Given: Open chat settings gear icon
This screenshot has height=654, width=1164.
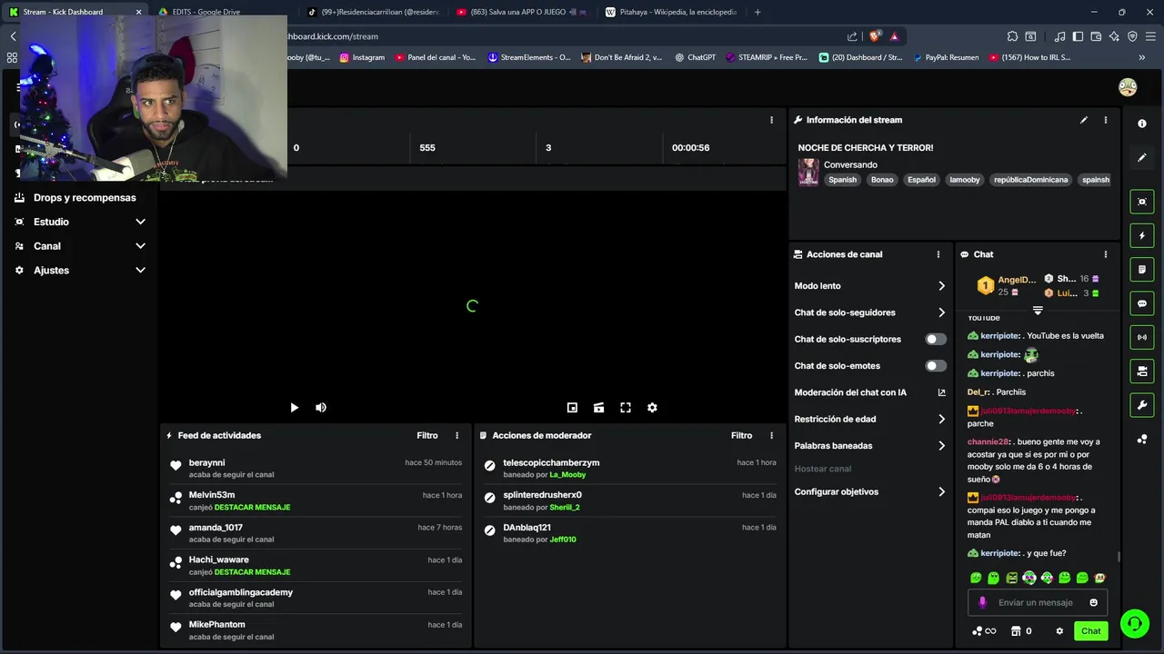Looking at the screenshot, I should tap(1059, 631).
